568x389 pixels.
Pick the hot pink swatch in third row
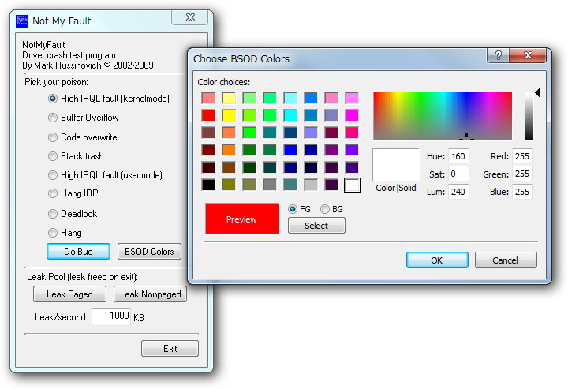(352, 133)
